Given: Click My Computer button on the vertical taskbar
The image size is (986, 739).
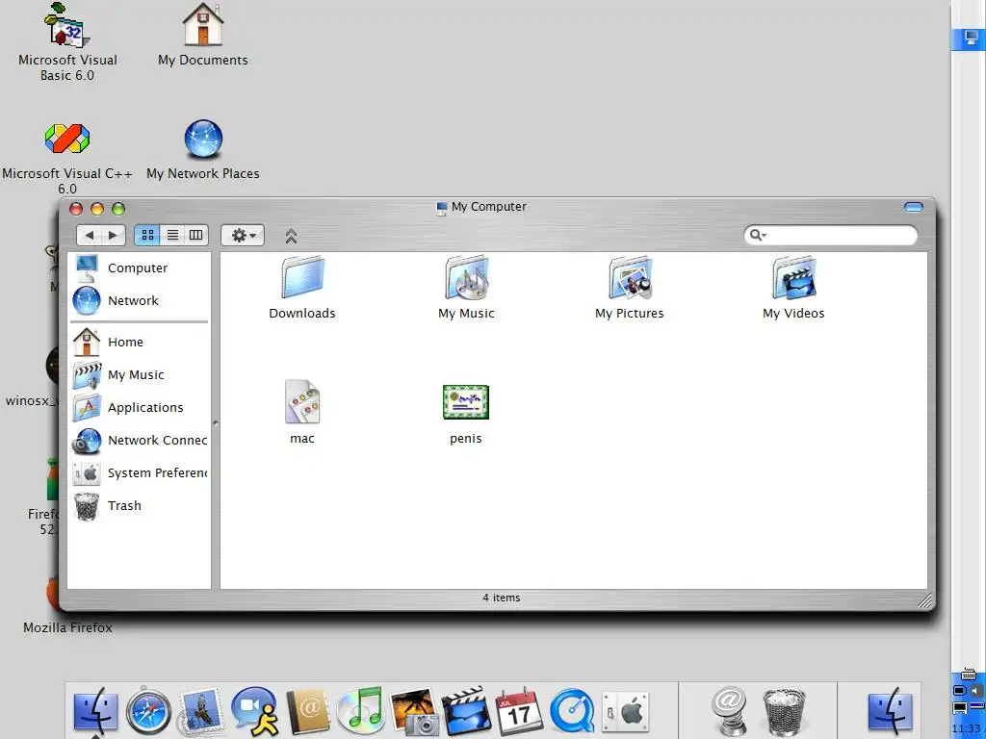Looking at the screenshot, I should 969,38.
